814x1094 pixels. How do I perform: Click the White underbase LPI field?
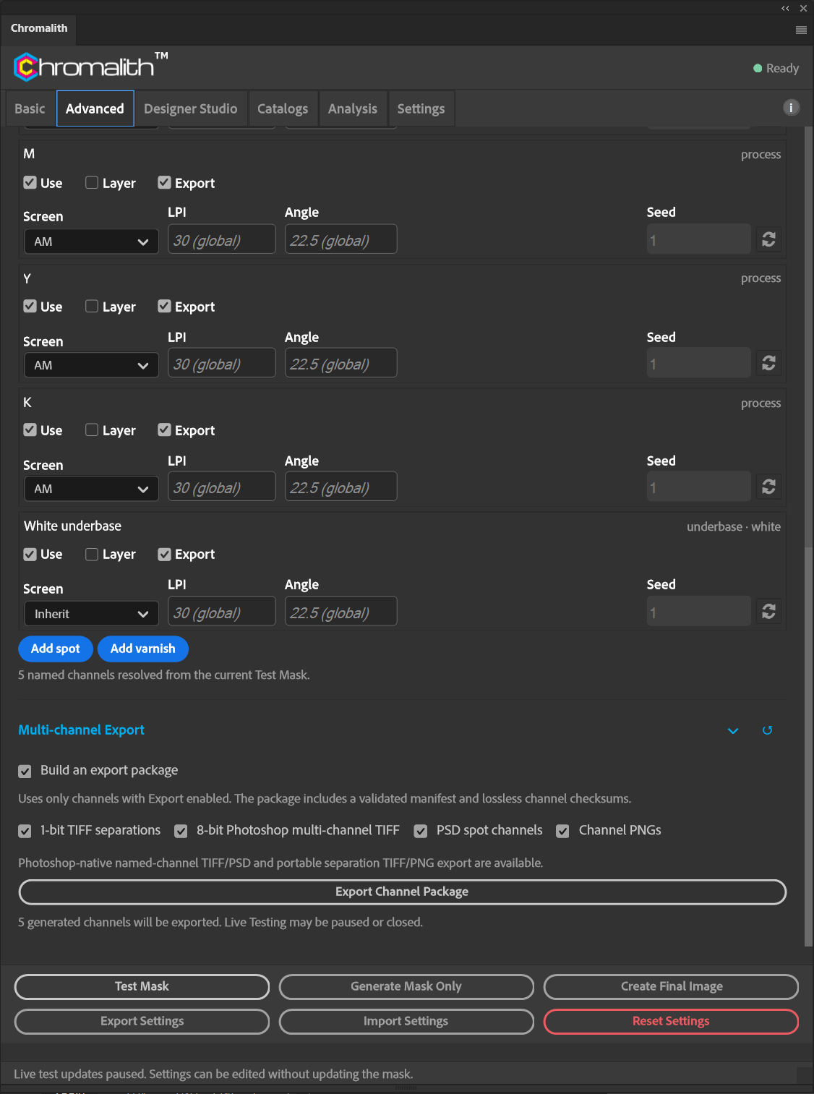pos(222,612)
